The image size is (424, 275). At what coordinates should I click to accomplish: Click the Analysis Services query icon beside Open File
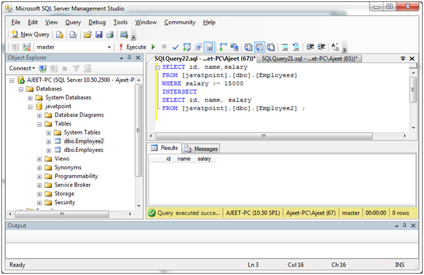pyautogui.click(x=73, y=34)
